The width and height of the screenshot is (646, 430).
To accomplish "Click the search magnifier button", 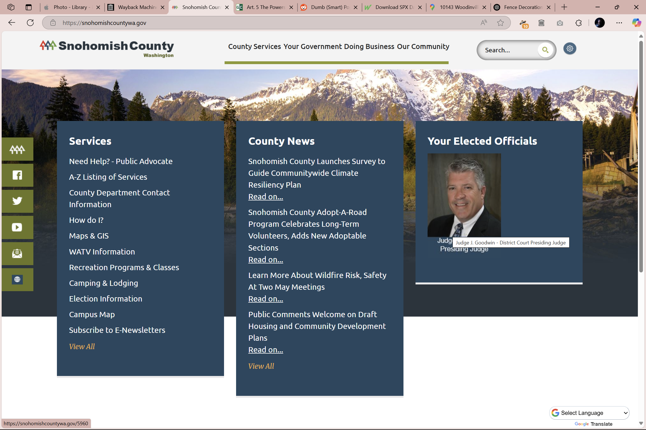I will [x=545, y=50].
